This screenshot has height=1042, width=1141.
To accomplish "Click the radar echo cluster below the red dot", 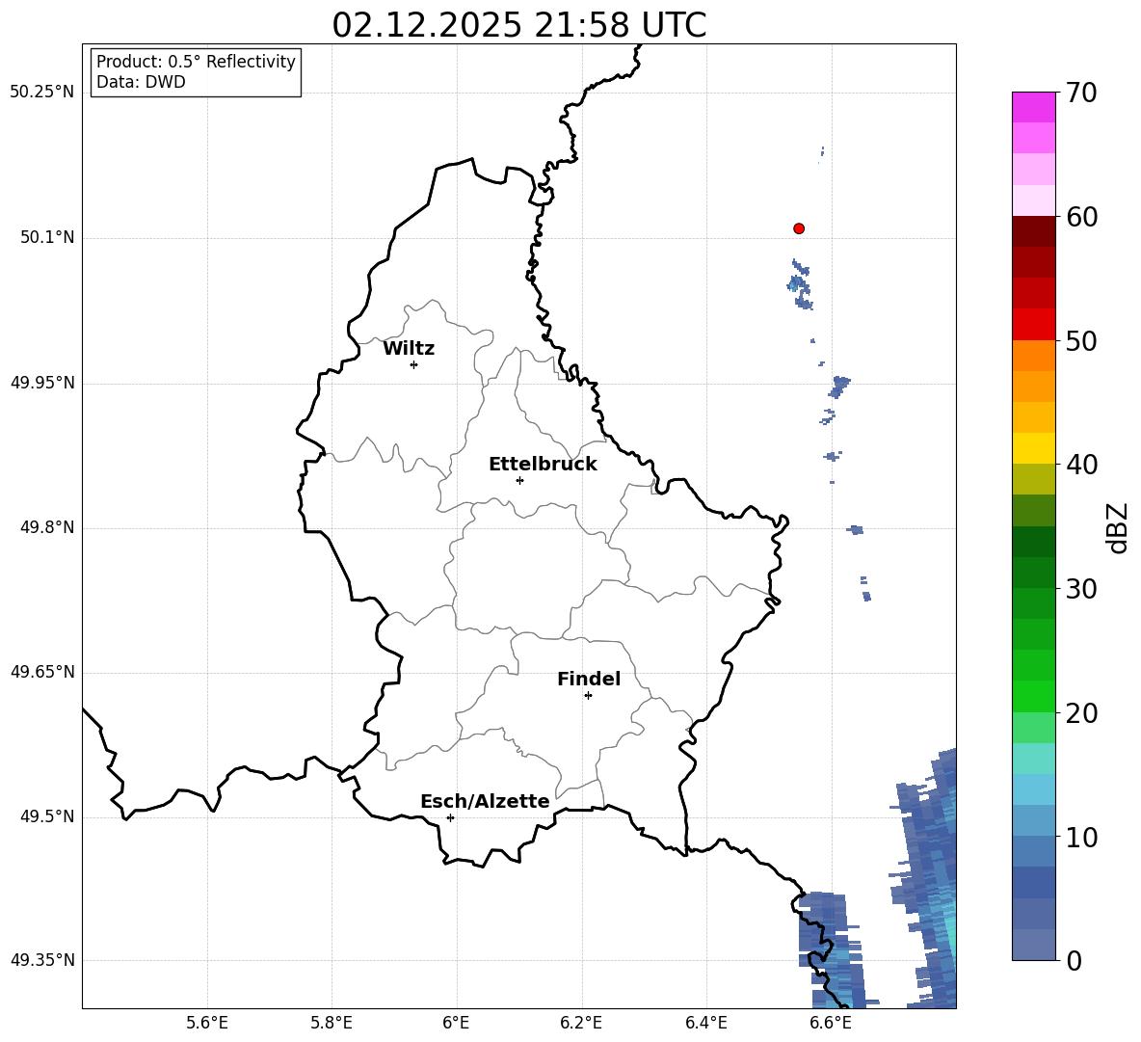I will 800,284.
